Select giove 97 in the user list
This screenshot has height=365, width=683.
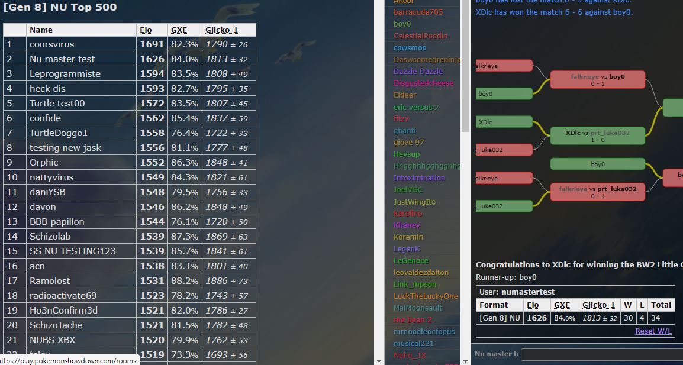(x=409, y=143)
